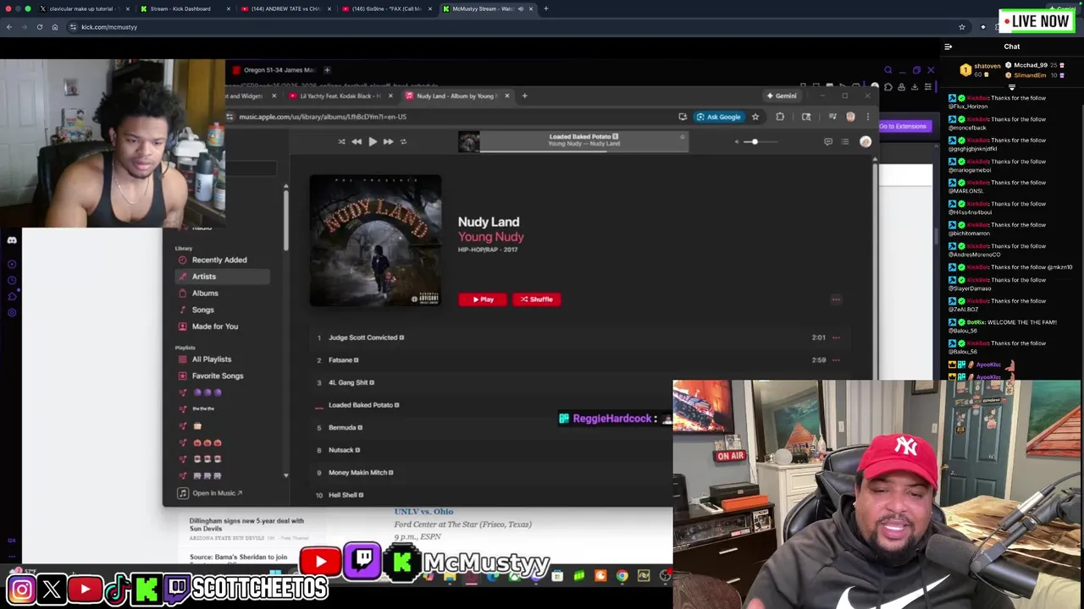The width and height of the screenshot is (1084, 609).
Task: Open the extensions puzzle icon
Action: pos(780,117)
